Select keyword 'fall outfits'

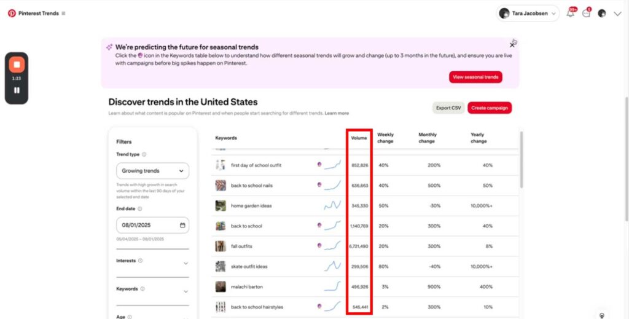241,246
